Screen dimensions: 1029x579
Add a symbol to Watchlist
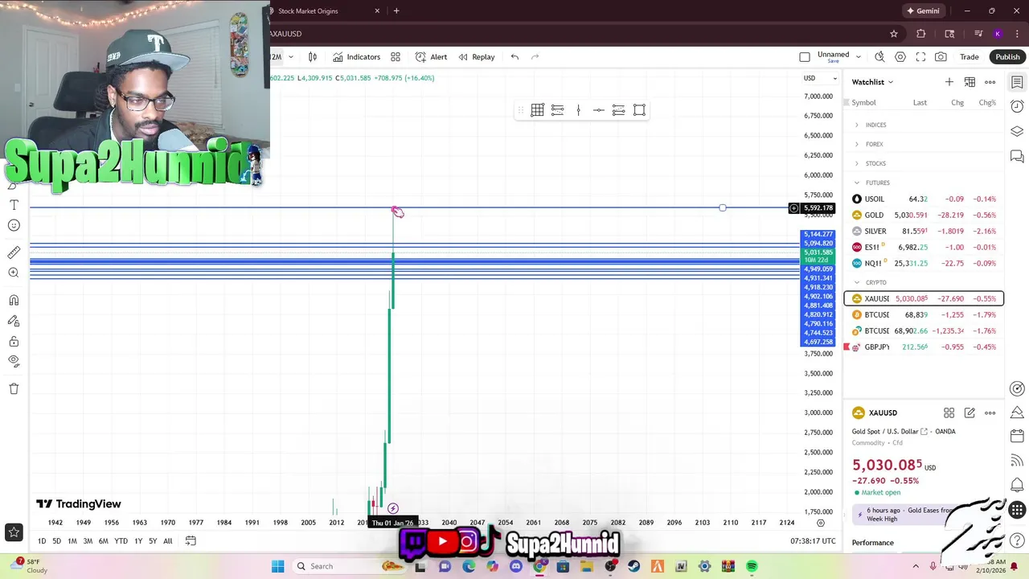tap(949, 82)
